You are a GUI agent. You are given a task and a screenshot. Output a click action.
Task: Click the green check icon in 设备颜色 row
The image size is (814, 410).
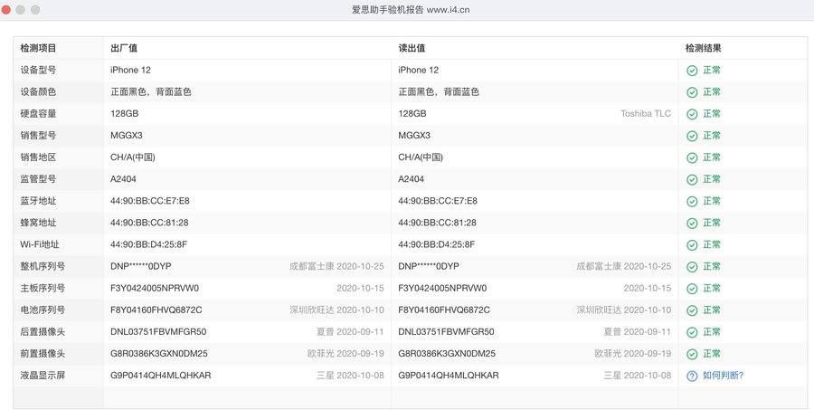692,92
